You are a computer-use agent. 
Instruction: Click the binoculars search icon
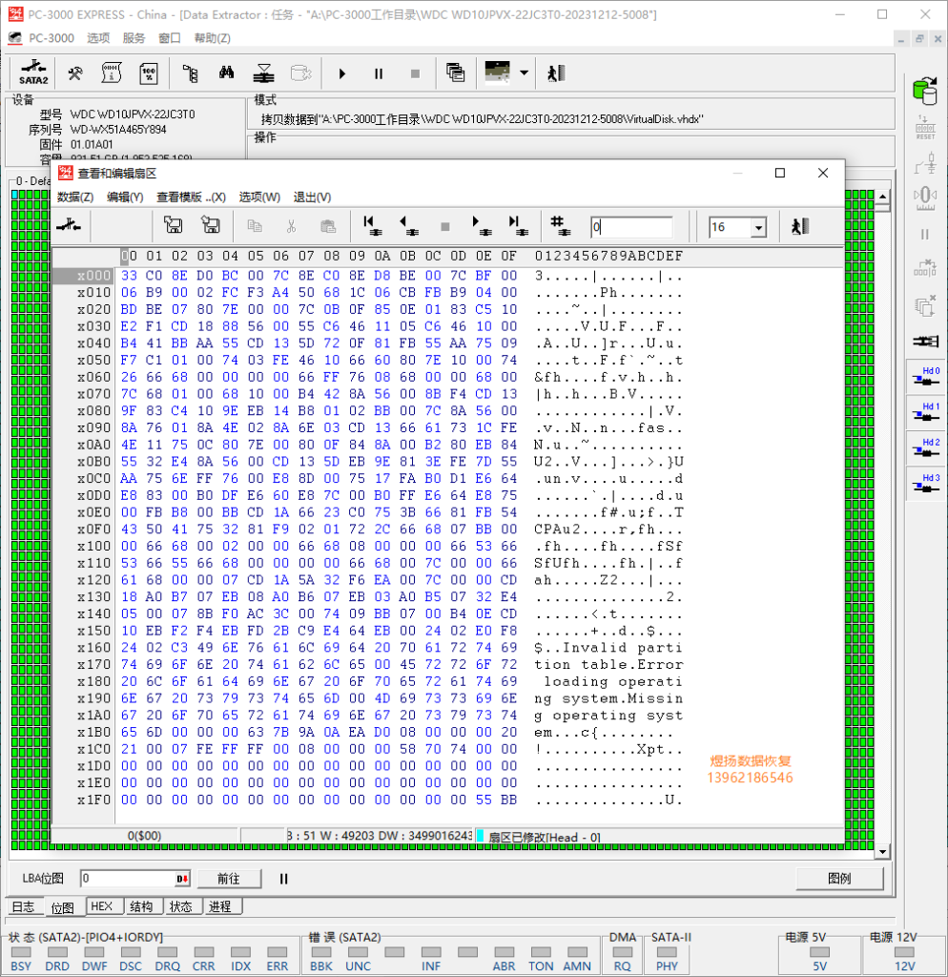227,73
